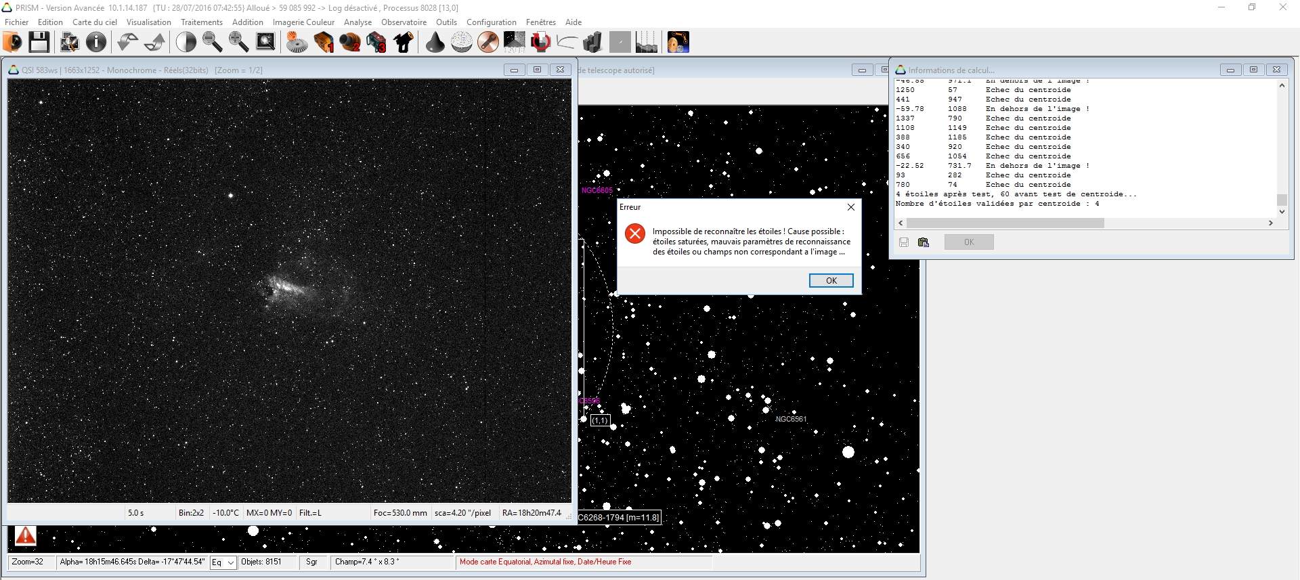Screen dimensions: 1300x580
Task: Click the nebula in the QSI 583ws image
Action: pyautogui.click(x=291, y=288)
